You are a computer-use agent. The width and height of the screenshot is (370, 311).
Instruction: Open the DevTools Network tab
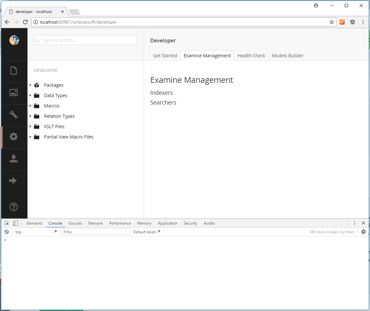(95, 223)
